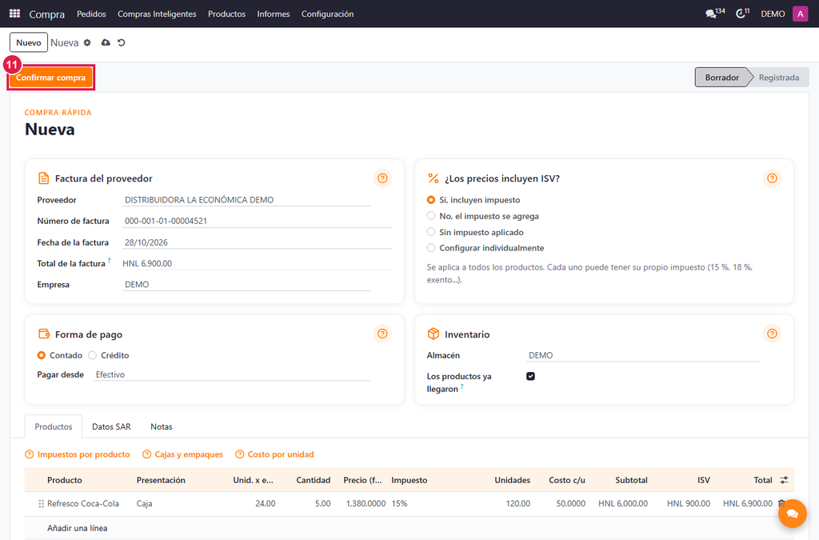
Task: Click 'Añadir una línea' link
Action: (78, 528)
